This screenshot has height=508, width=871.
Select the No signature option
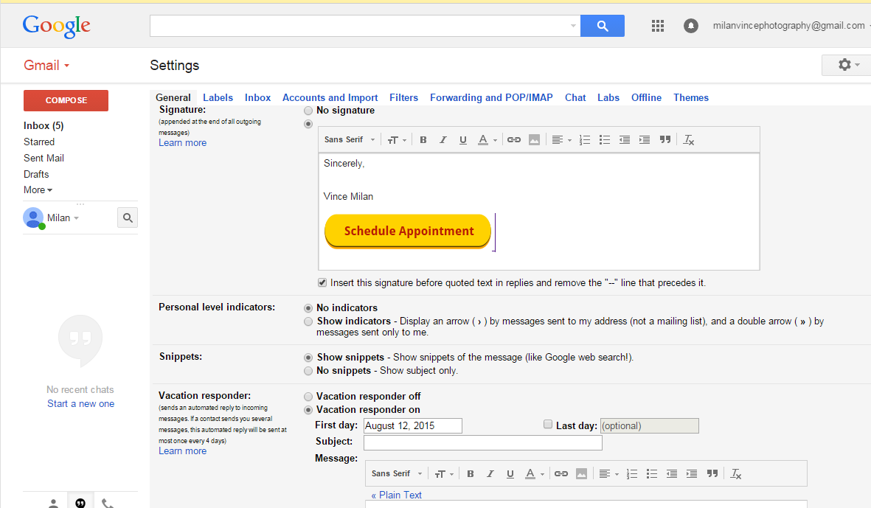[x=308, y=111]
